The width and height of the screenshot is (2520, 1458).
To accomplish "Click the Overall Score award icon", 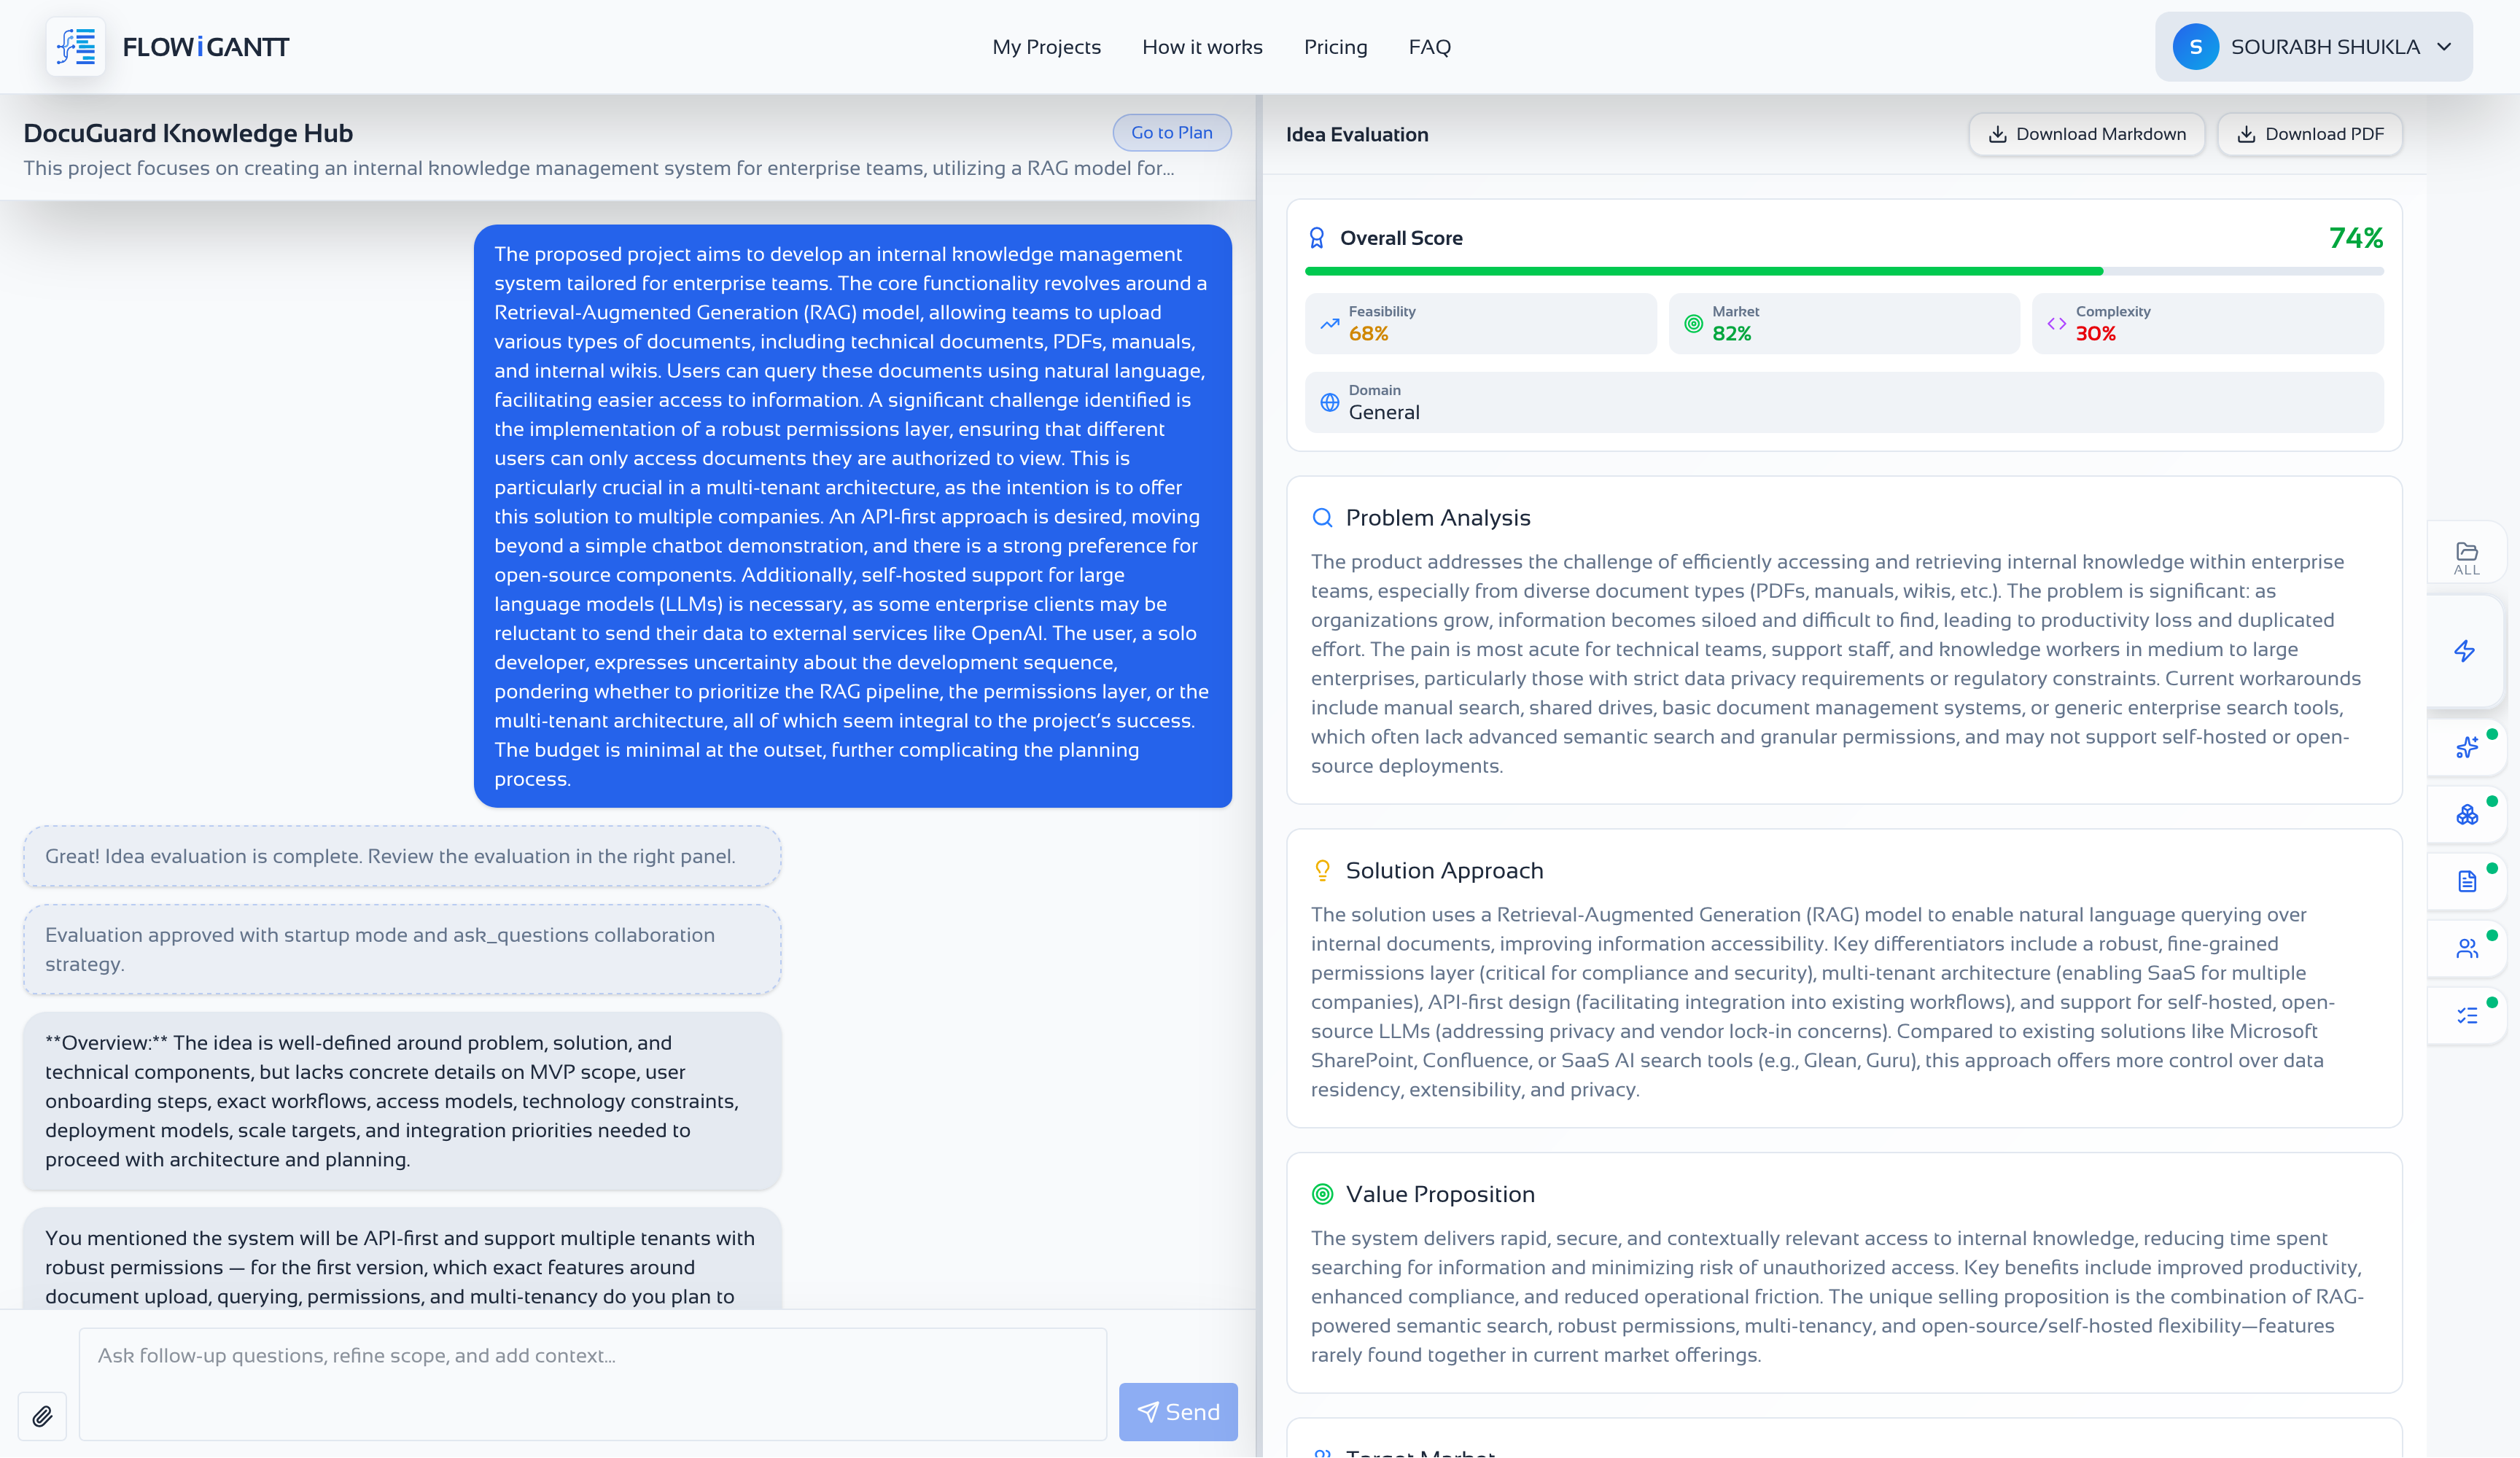I will tap(1317, 238).
